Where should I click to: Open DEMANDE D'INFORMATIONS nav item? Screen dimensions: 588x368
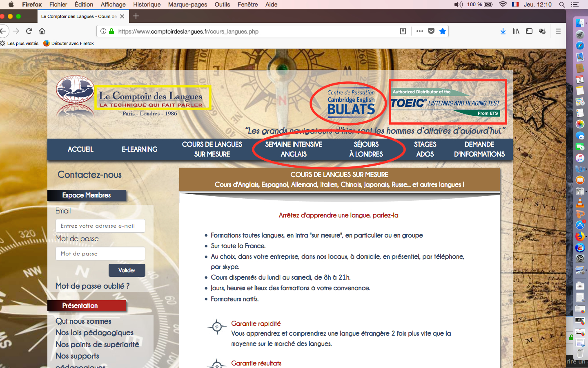pos(479,149)
